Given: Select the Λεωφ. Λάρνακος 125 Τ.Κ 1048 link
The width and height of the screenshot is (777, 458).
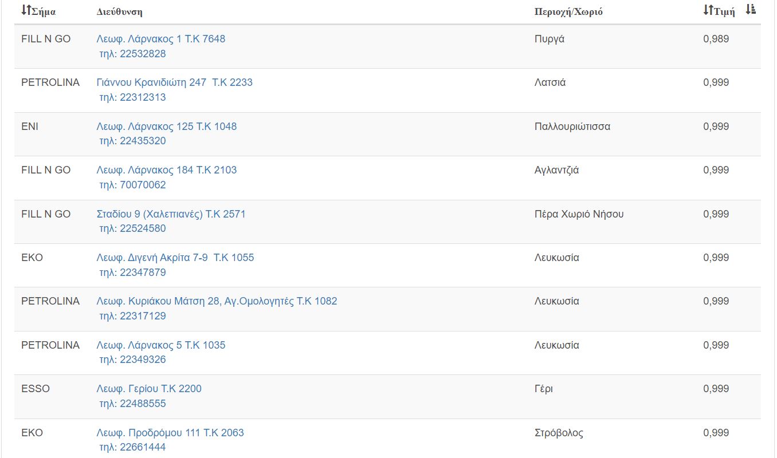Looking at the screenshot, I should coord(166,127).
